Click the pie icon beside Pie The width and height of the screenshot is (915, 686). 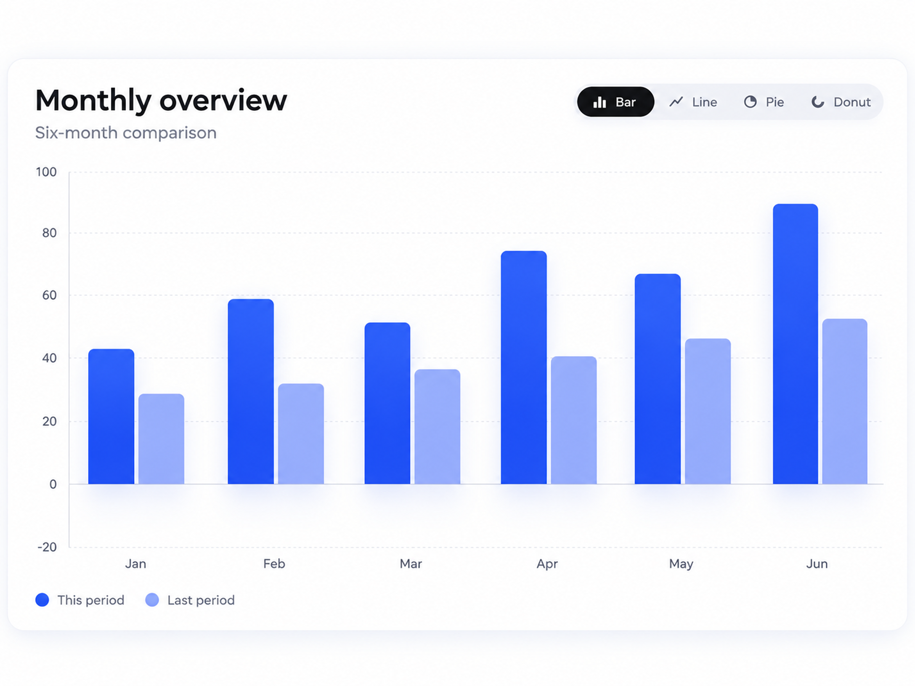coord(750,102)
